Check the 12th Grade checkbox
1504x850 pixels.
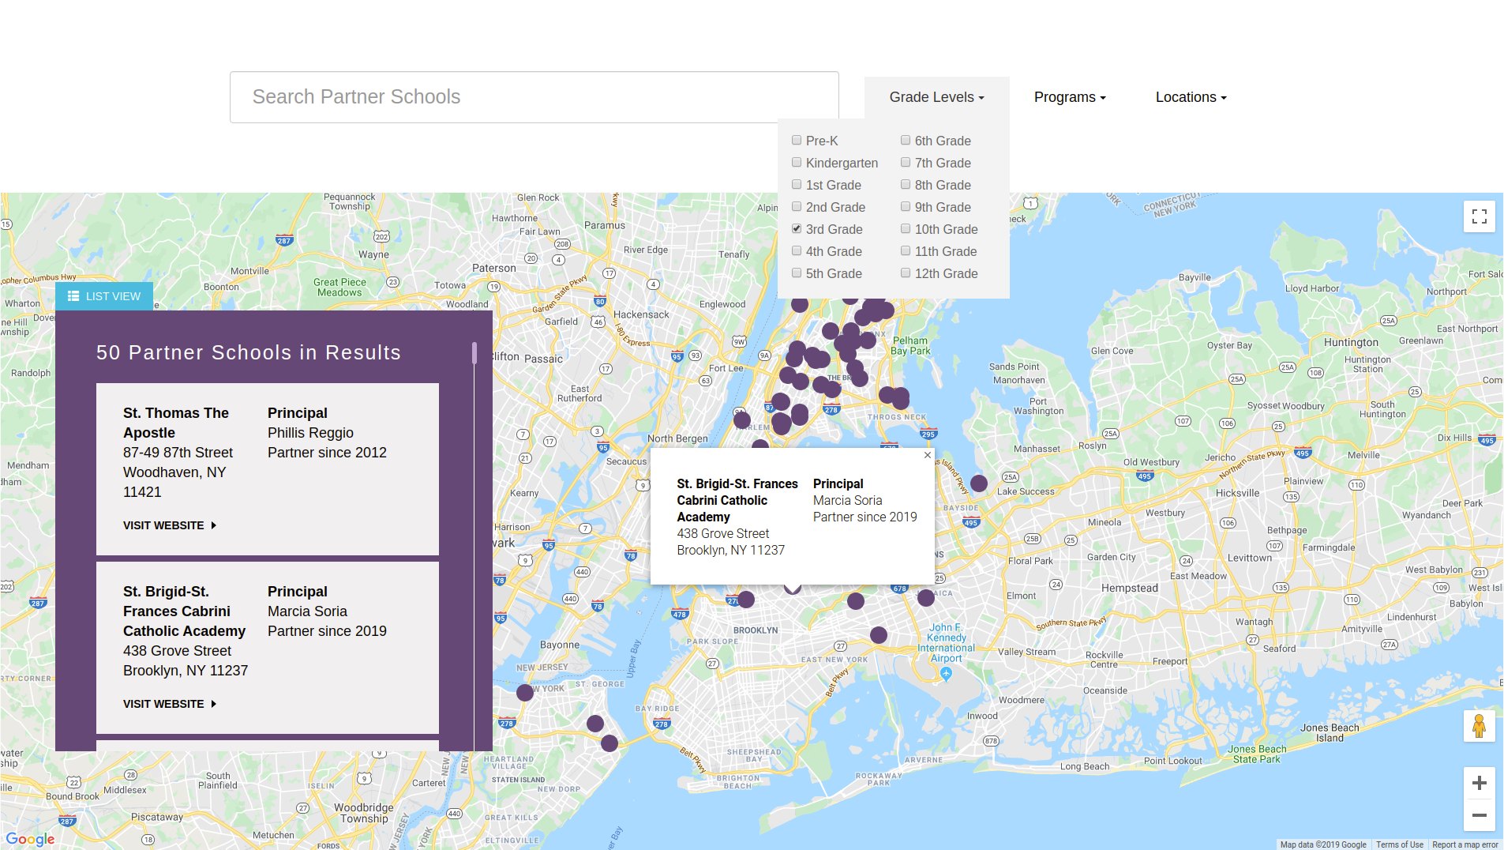coord(906,273)
